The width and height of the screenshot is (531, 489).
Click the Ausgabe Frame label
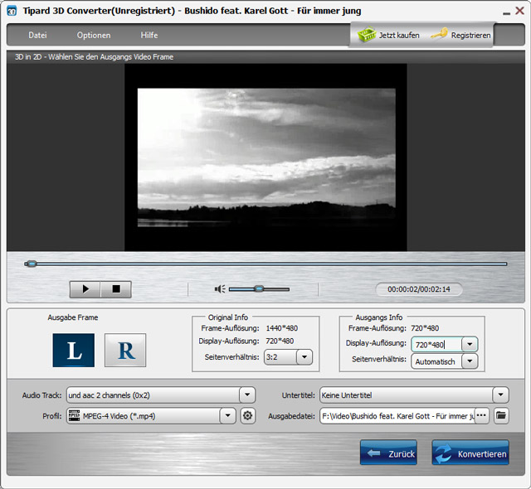point(73,317)
